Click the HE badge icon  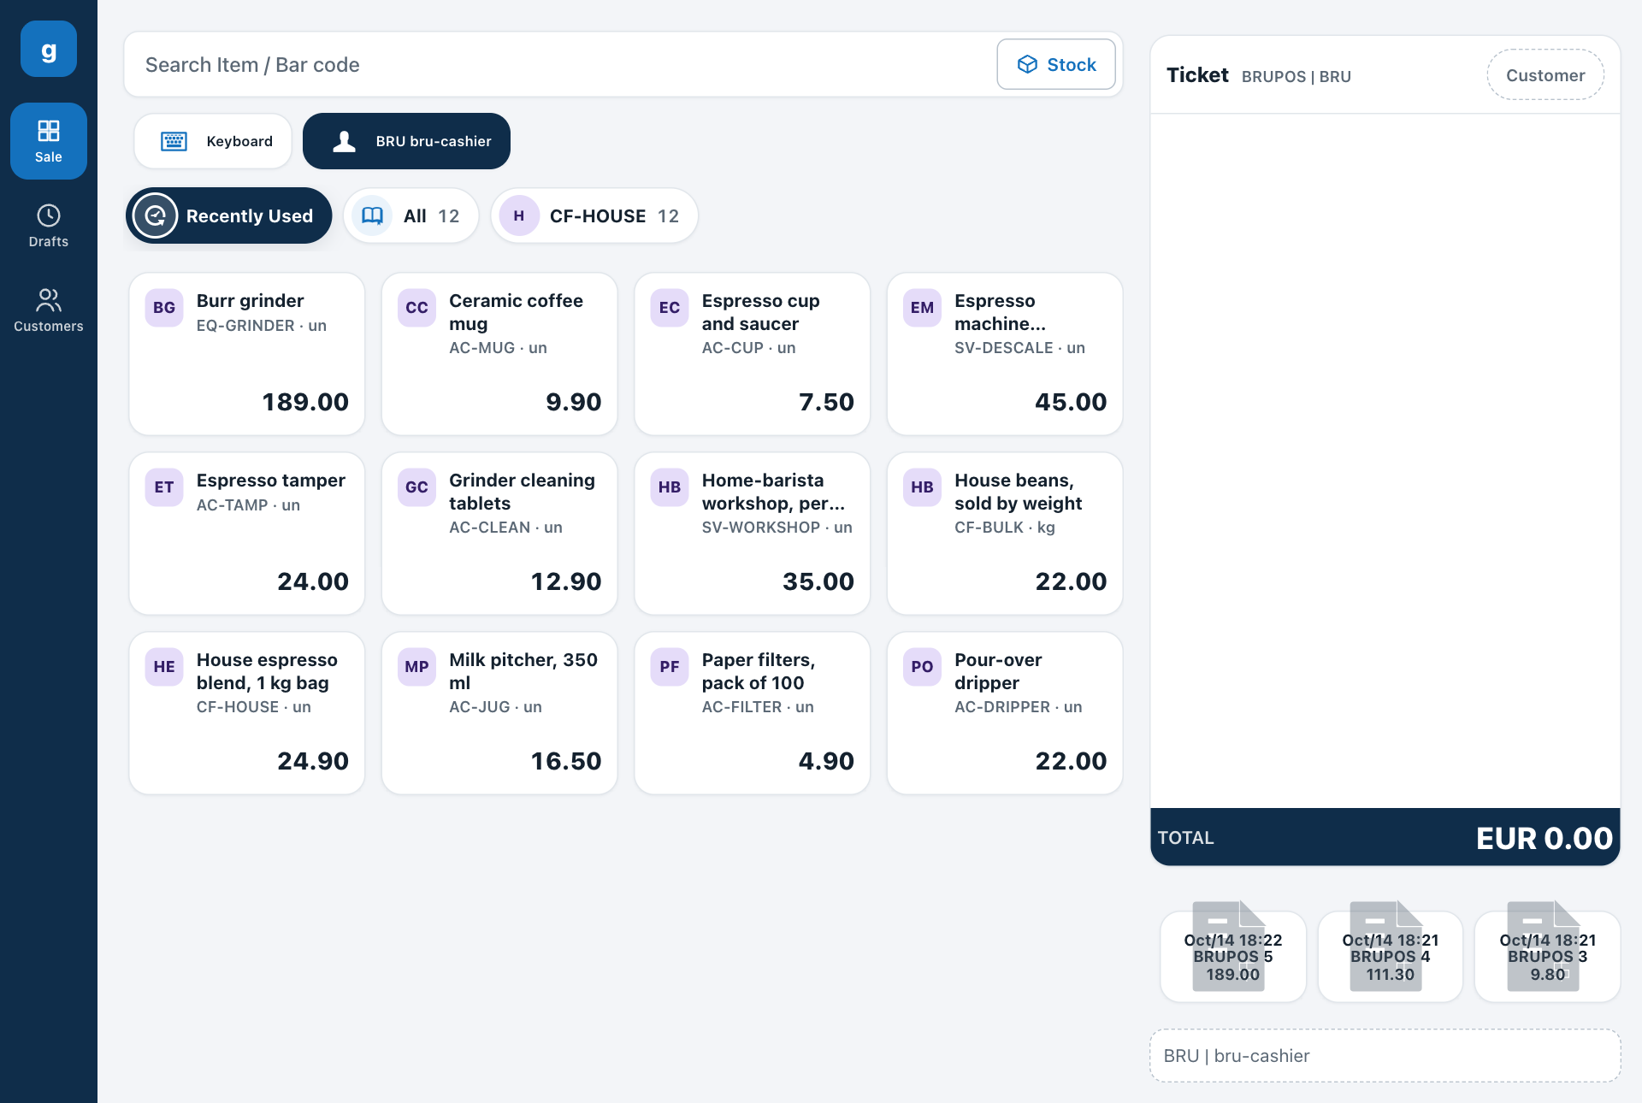click(164, 667)
